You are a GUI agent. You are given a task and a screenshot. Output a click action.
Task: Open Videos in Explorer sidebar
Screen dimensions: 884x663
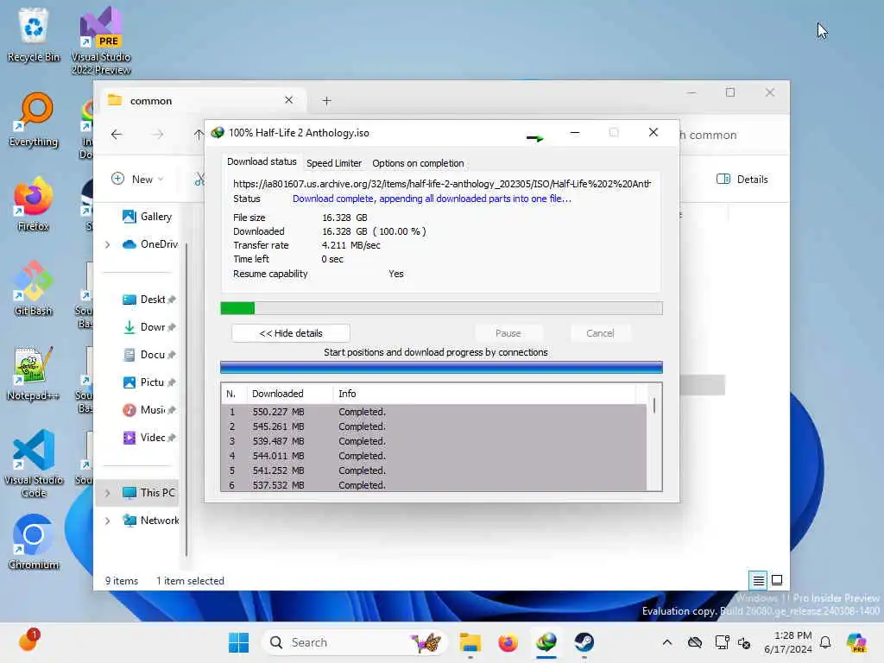(x=148, y=438)
